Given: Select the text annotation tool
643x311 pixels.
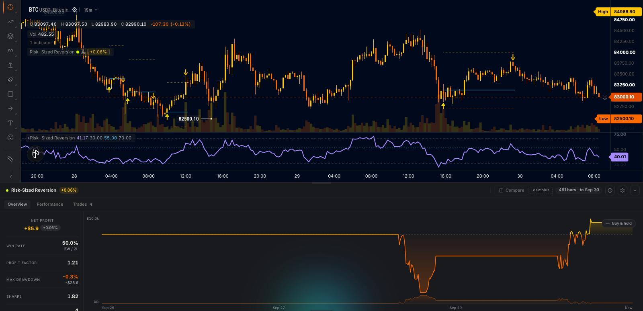Looking at the screenshot, I should tap(10, 123).
